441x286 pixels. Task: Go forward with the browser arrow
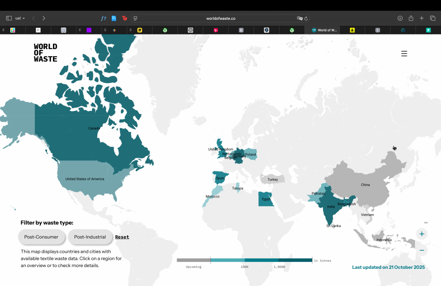click(44, 18)
